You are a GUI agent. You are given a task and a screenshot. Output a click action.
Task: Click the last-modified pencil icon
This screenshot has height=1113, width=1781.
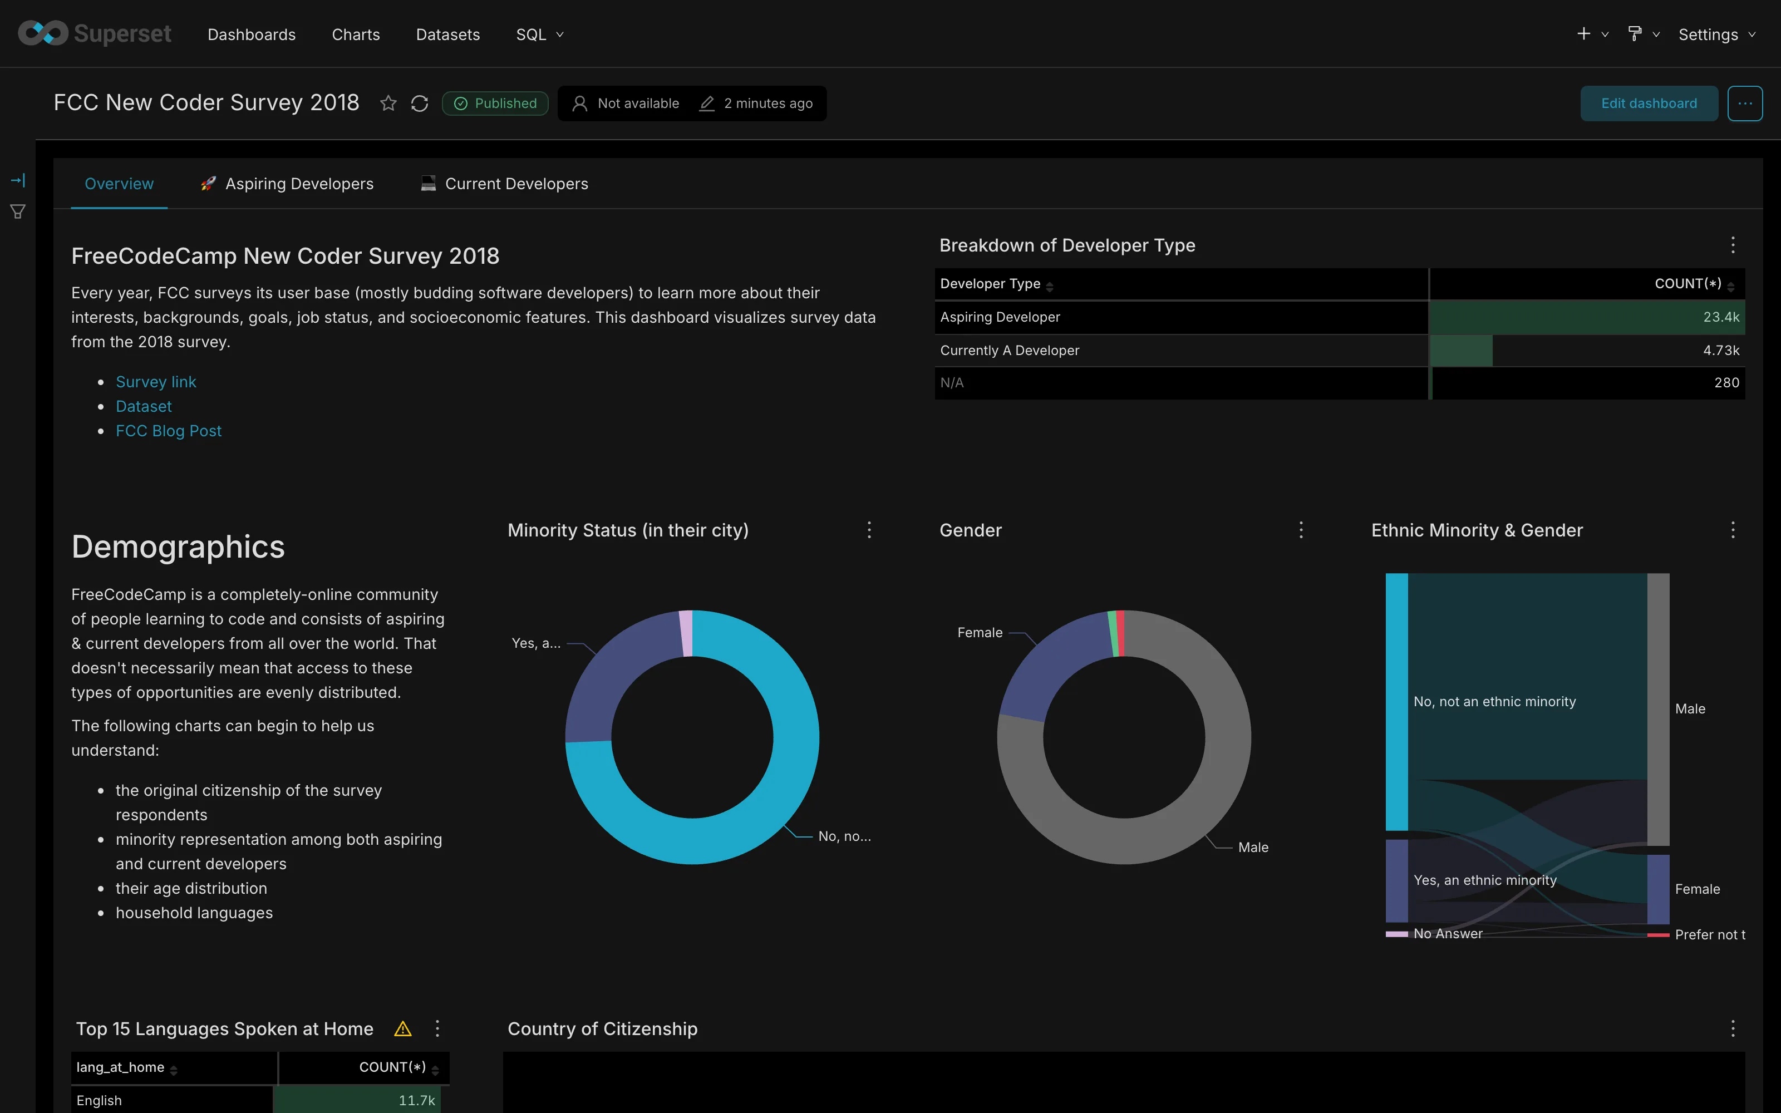[706, 104]
